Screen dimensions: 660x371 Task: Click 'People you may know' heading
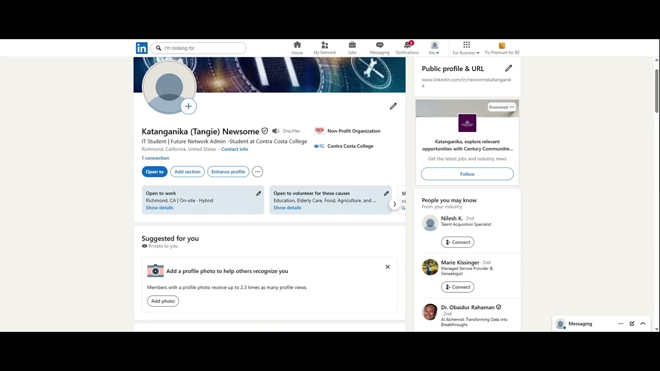(x=449, y=200)
